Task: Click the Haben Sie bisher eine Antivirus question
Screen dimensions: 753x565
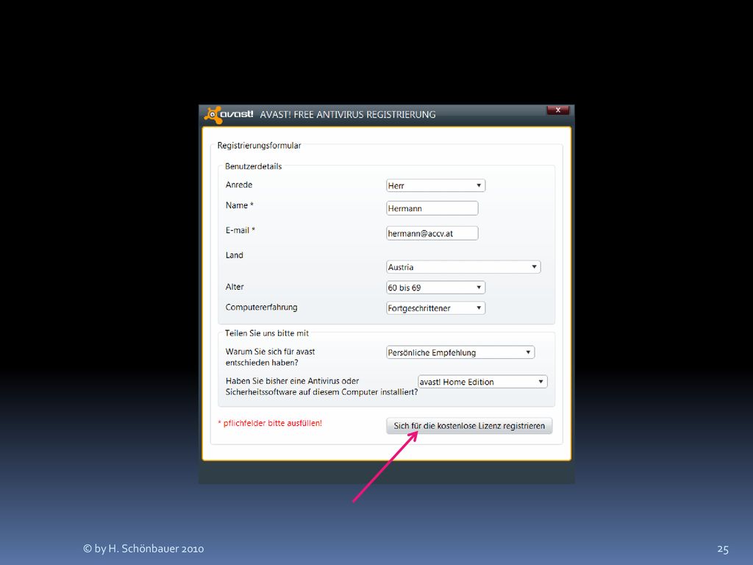Action: (x=321, y=386)
